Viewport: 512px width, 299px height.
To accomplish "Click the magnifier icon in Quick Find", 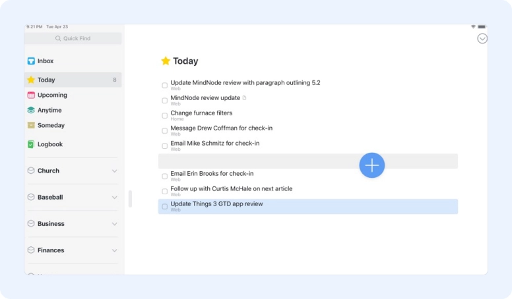I will [x=58, y=38].
